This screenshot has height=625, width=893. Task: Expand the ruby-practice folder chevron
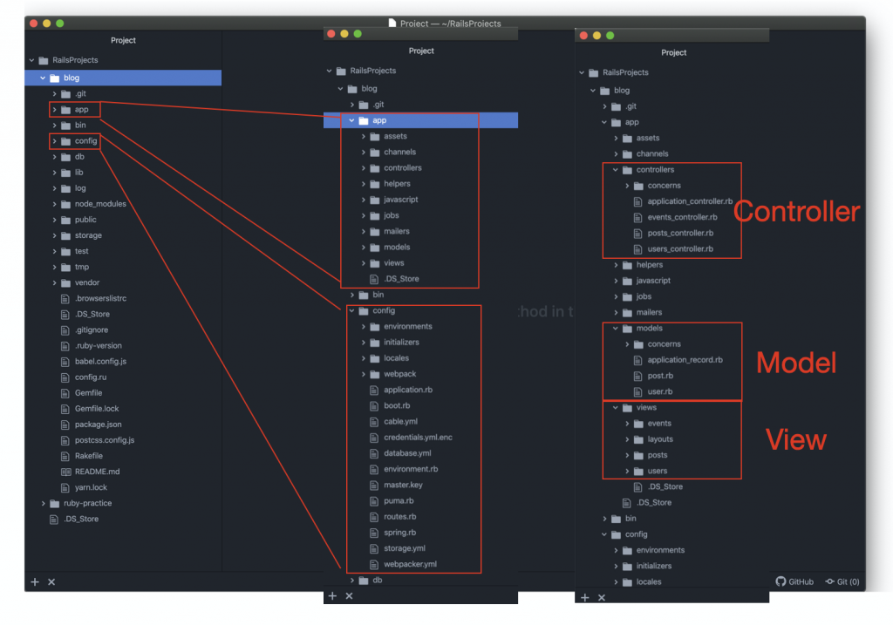tap(44, 503)
